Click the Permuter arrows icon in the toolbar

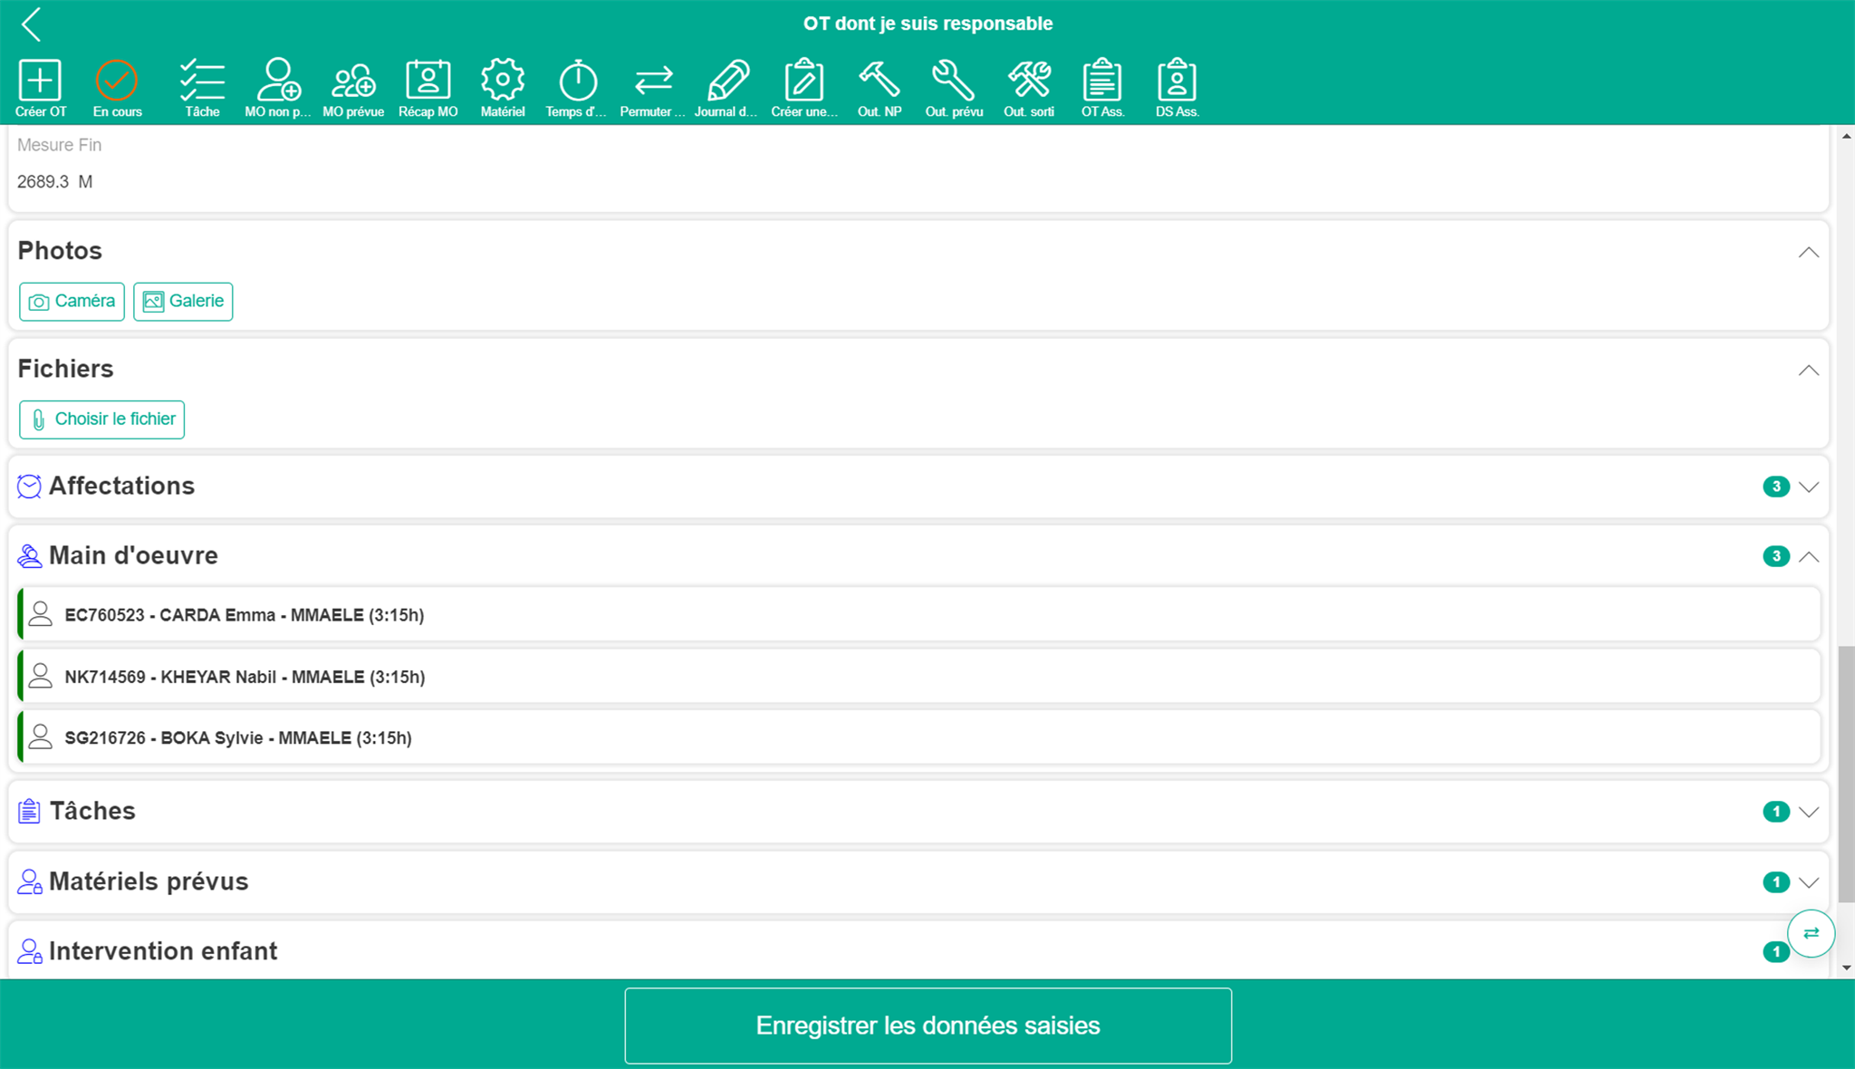pos(653,81)
